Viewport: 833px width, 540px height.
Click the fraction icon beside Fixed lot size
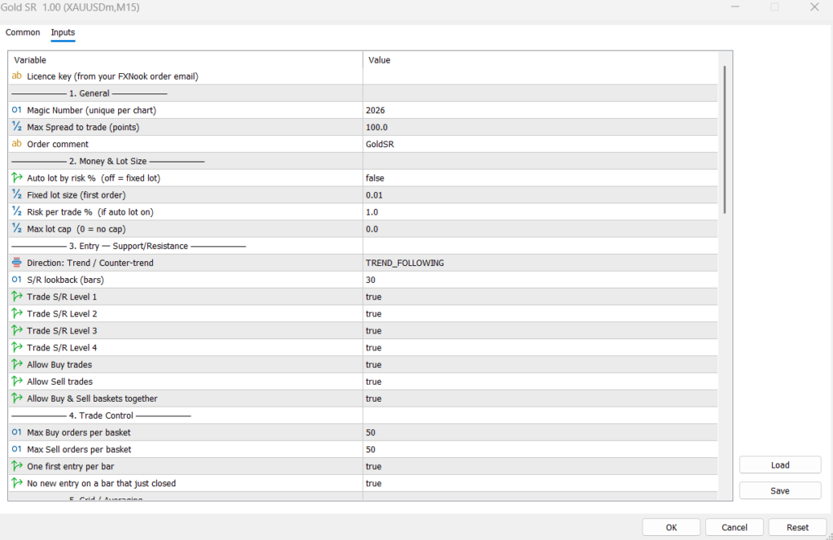(x=16, y=195)
